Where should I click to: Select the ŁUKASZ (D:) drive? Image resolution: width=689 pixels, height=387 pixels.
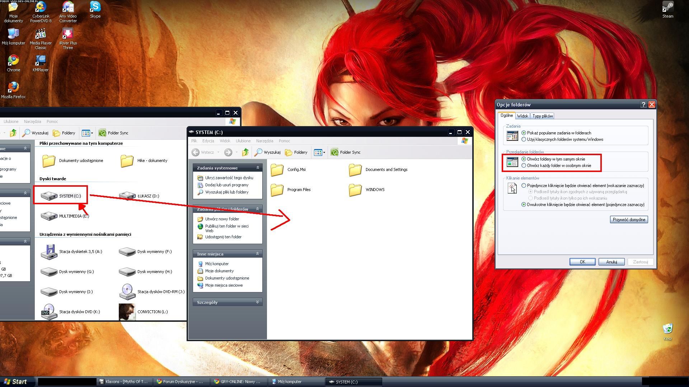click(139, 196)
